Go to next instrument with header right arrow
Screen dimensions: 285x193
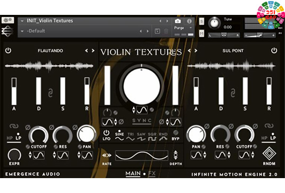167,21
